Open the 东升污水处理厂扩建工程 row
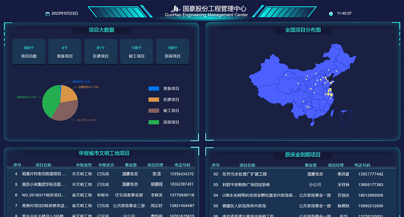 pos(244,174)
